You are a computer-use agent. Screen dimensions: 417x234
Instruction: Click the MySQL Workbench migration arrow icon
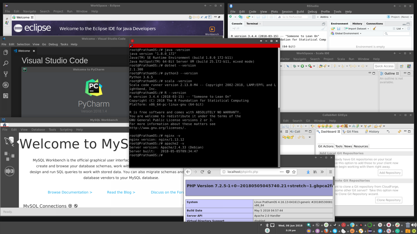9,171
